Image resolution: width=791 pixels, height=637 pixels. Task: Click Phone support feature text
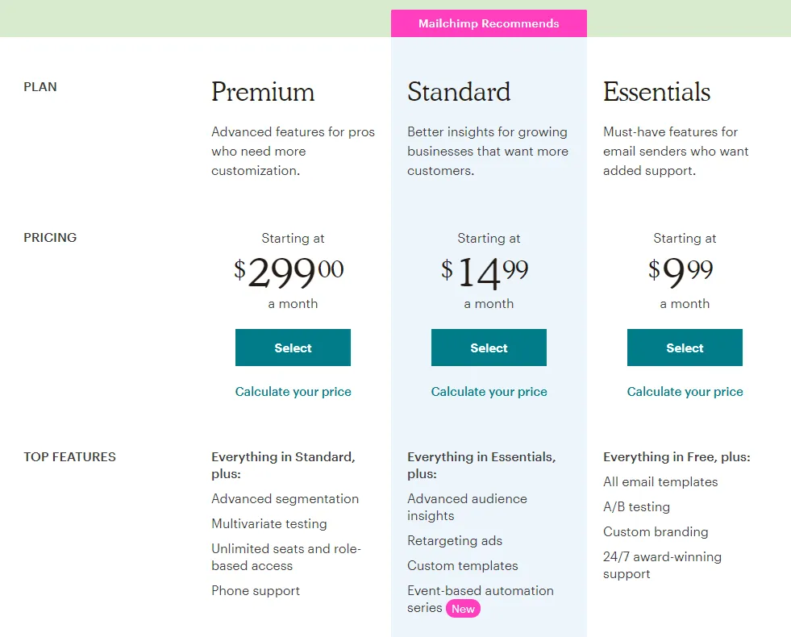click(x=256, y=591)
